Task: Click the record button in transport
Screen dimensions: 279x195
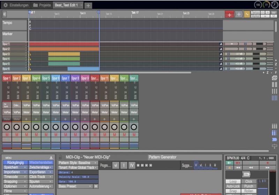Action: pos(267,163)
